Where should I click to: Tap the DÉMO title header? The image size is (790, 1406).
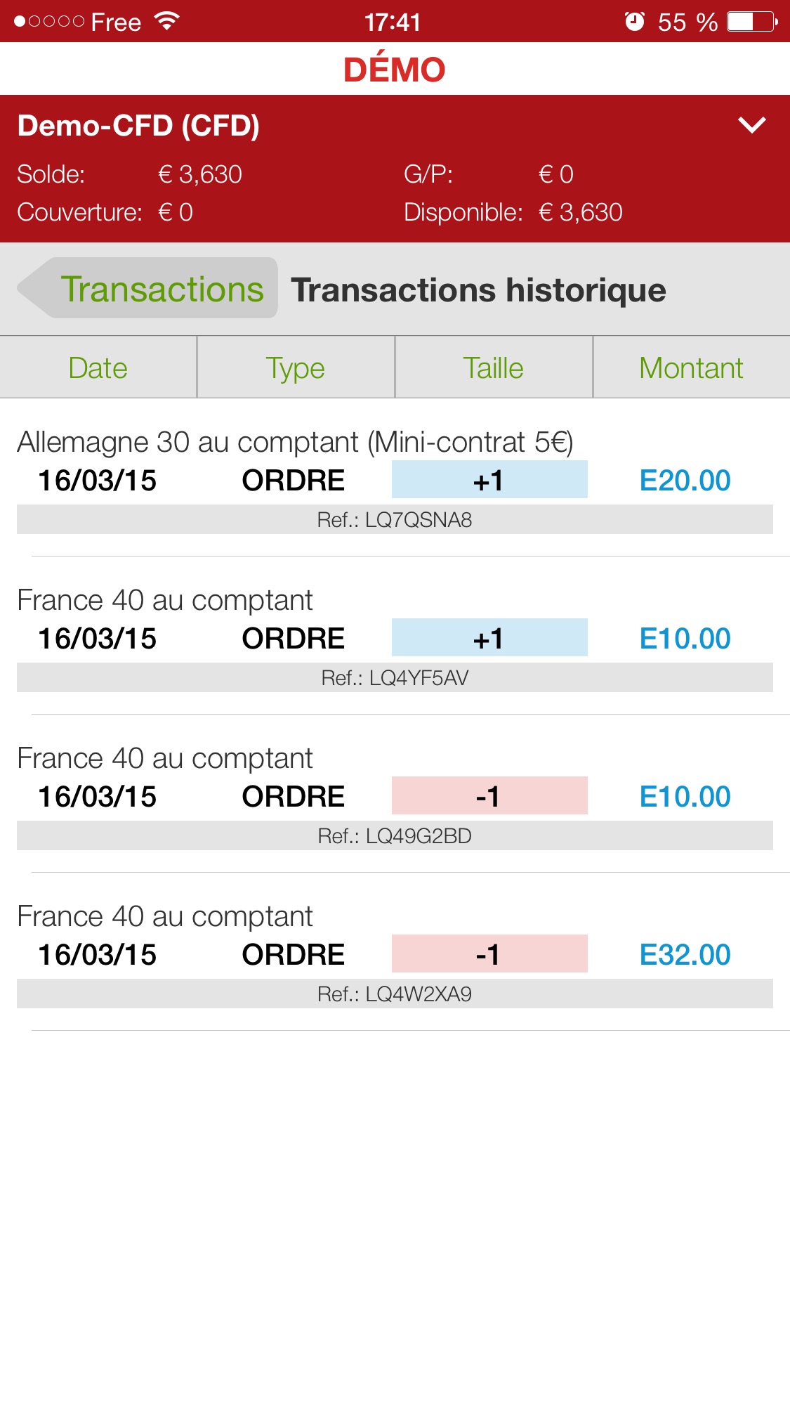pyautogui.click(x=395, y=70)
